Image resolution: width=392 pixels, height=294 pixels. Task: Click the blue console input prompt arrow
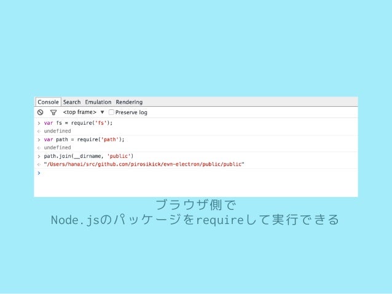[39, 173]
